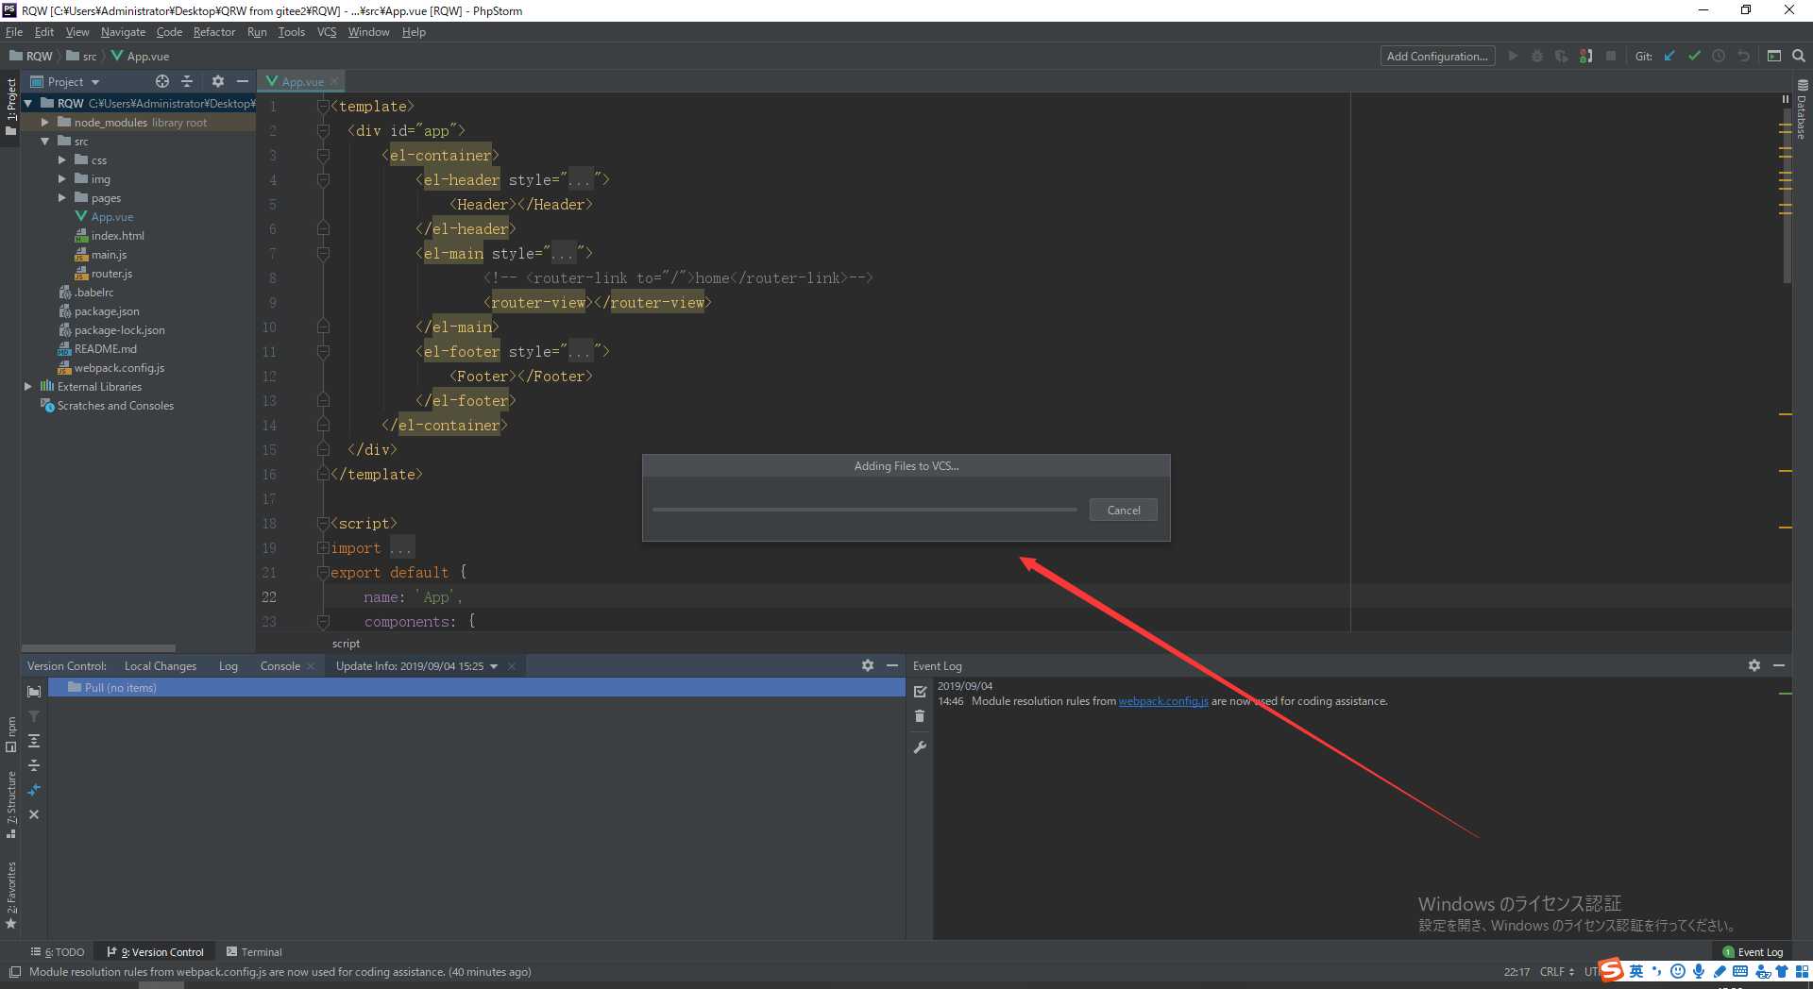Expand External Libraries node
Viewport: 1813px width, 989px height.
pyautogui.click(x=28, y=387)
